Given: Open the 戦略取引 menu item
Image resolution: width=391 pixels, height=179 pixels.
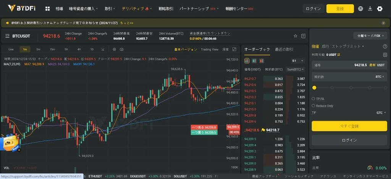Looking at the screenshot, I should coord(166,9).
